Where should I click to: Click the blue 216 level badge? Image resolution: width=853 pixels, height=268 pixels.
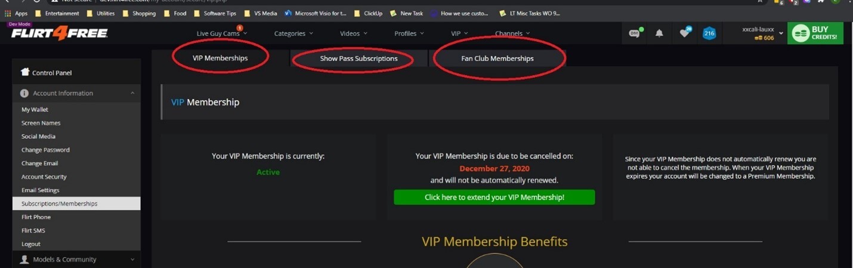[x=709, y=33]
